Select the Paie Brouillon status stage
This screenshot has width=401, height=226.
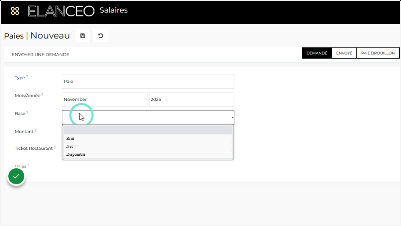click(378, 53)
